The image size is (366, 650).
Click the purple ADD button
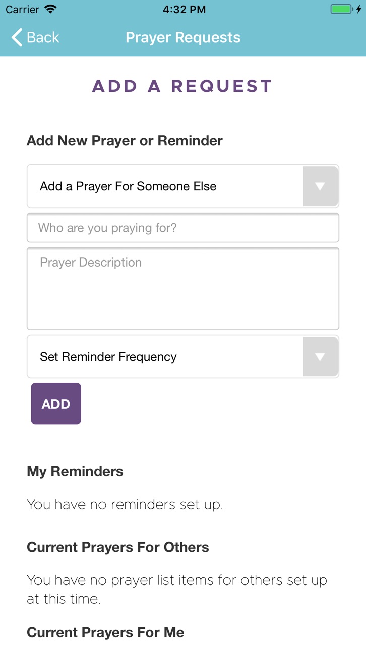(56, 404)
